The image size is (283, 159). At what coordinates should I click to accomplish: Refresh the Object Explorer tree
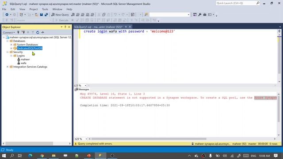click(x=38, y=32)
